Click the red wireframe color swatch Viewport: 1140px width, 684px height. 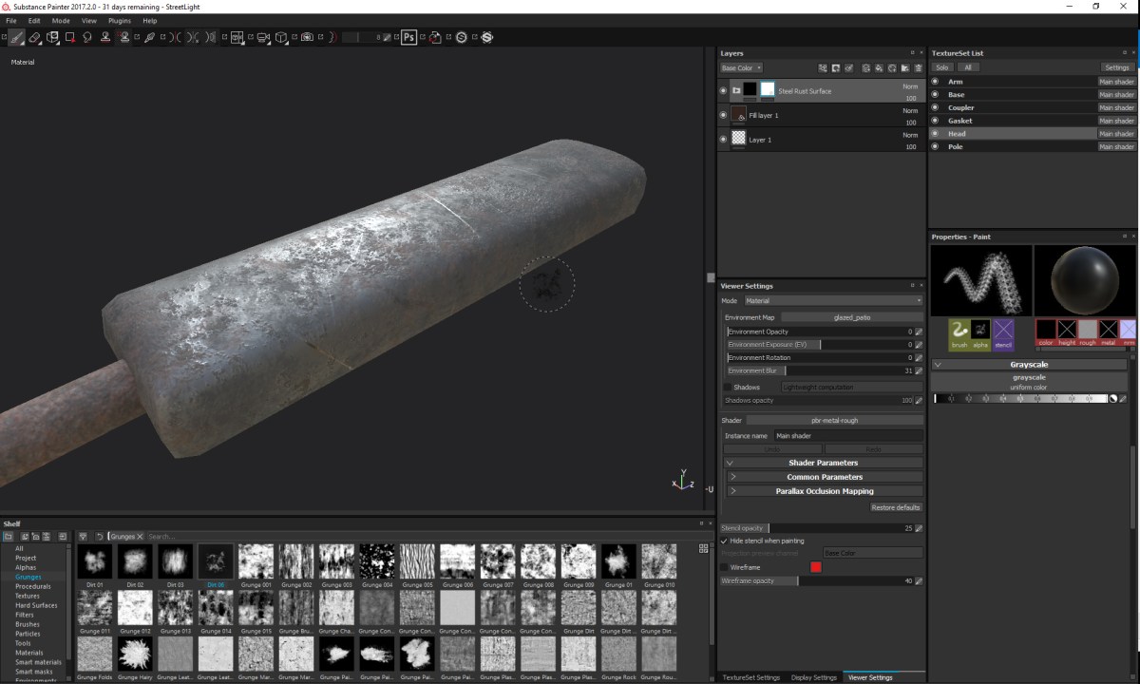[x=815, y=567]
